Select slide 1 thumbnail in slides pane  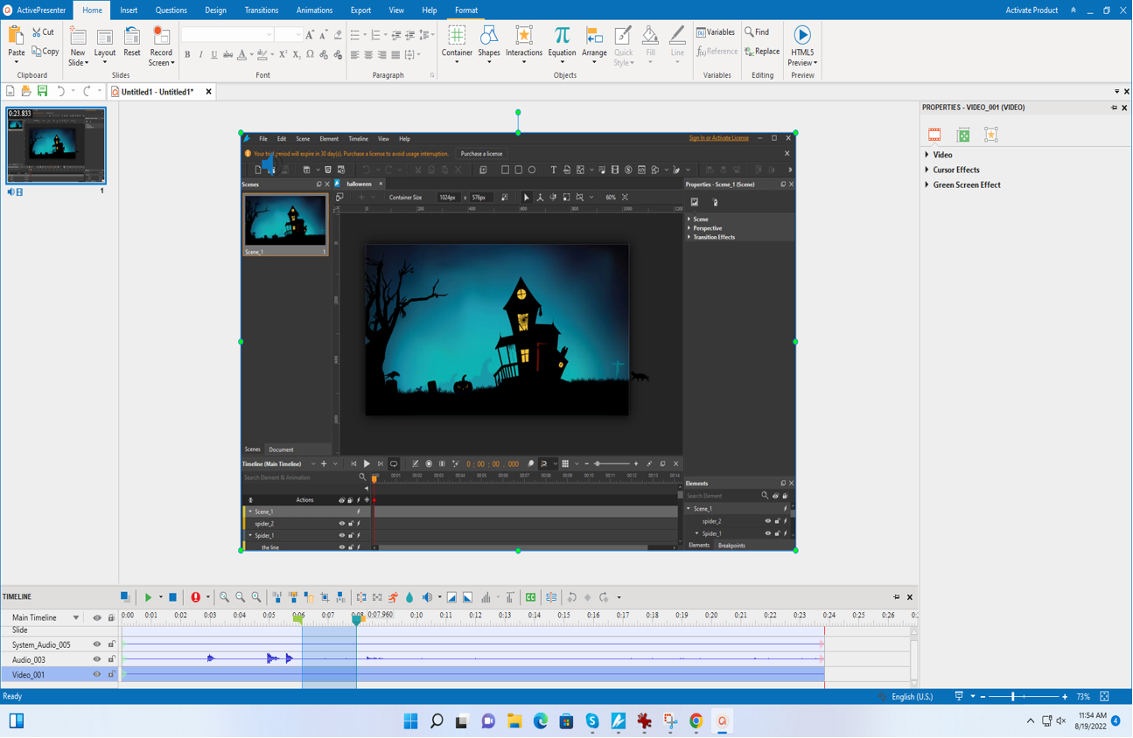pos(56,146)
